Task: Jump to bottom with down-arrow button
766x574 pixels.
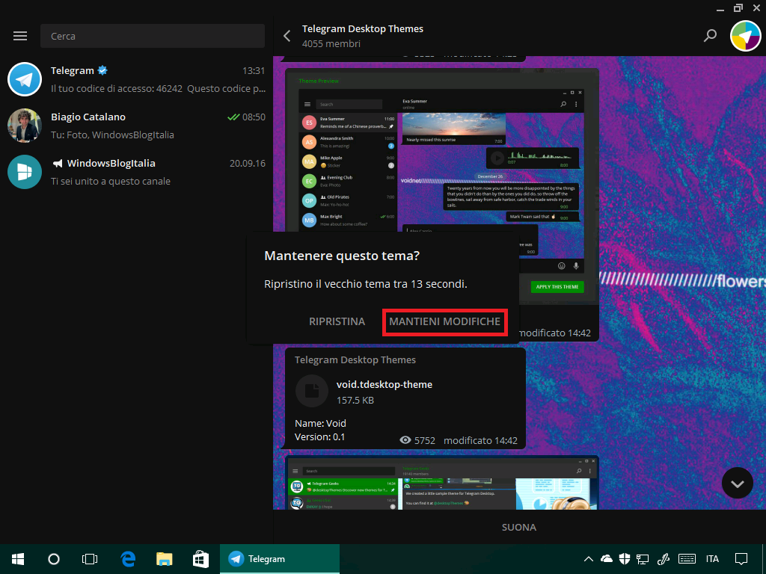Action: point(737,483)
